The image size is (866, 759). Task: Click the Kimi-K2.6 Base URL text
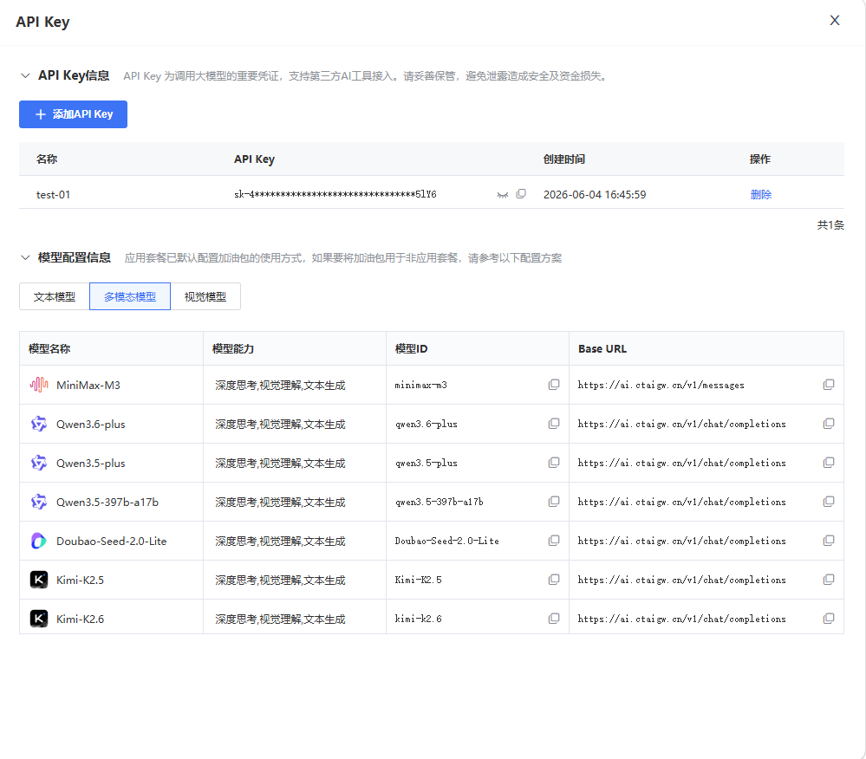pos(682,620)
